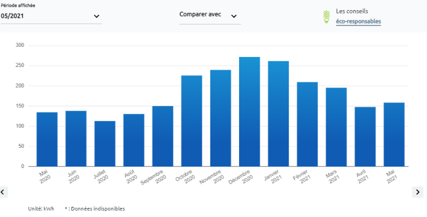The height and width of the screenshot is (217, 427).
Task: Select the Juin 2020 bar
Action: point(76,138)
